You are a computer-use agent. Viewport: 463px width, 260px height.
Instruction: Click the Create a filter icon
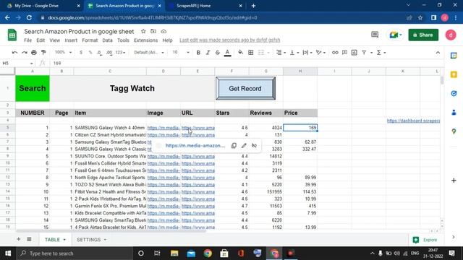(364, 53)
